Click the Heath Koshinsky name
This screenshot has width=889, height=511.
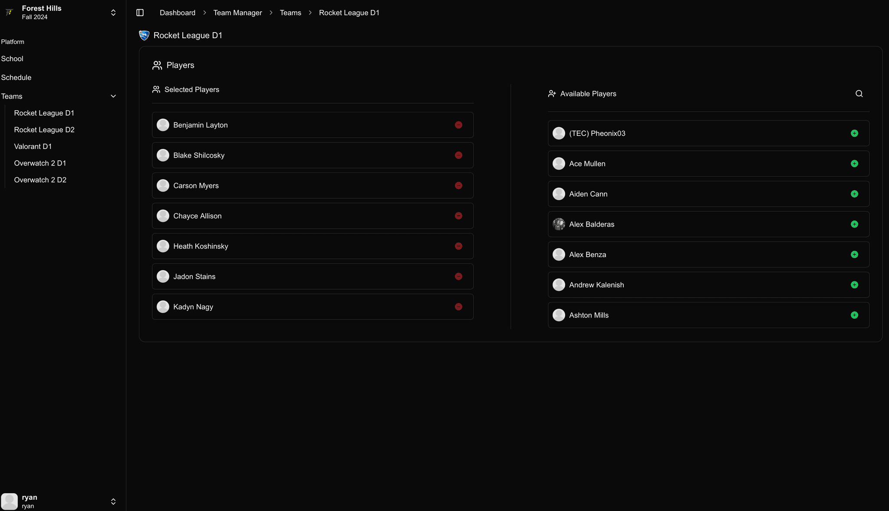(201, 246)
